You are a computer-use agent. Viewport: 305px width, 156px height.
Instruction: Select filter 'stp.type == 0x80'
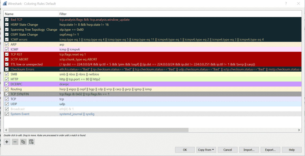(72, 30)
